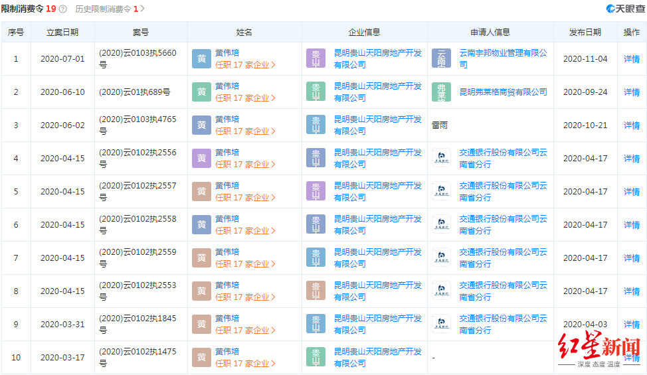Click the 申请人信息 column header
647x375 pixels.
pos(490,32)
